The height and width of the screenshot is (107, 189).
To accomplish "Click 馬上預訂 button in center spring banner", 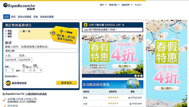I will [124, 66].
